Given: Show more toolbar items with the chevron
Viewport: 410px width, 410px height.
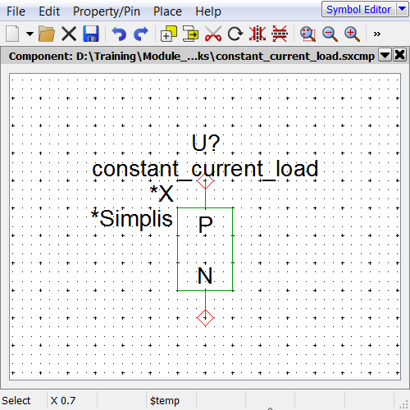Looking at the screenshot, I should tap(377, 34).
